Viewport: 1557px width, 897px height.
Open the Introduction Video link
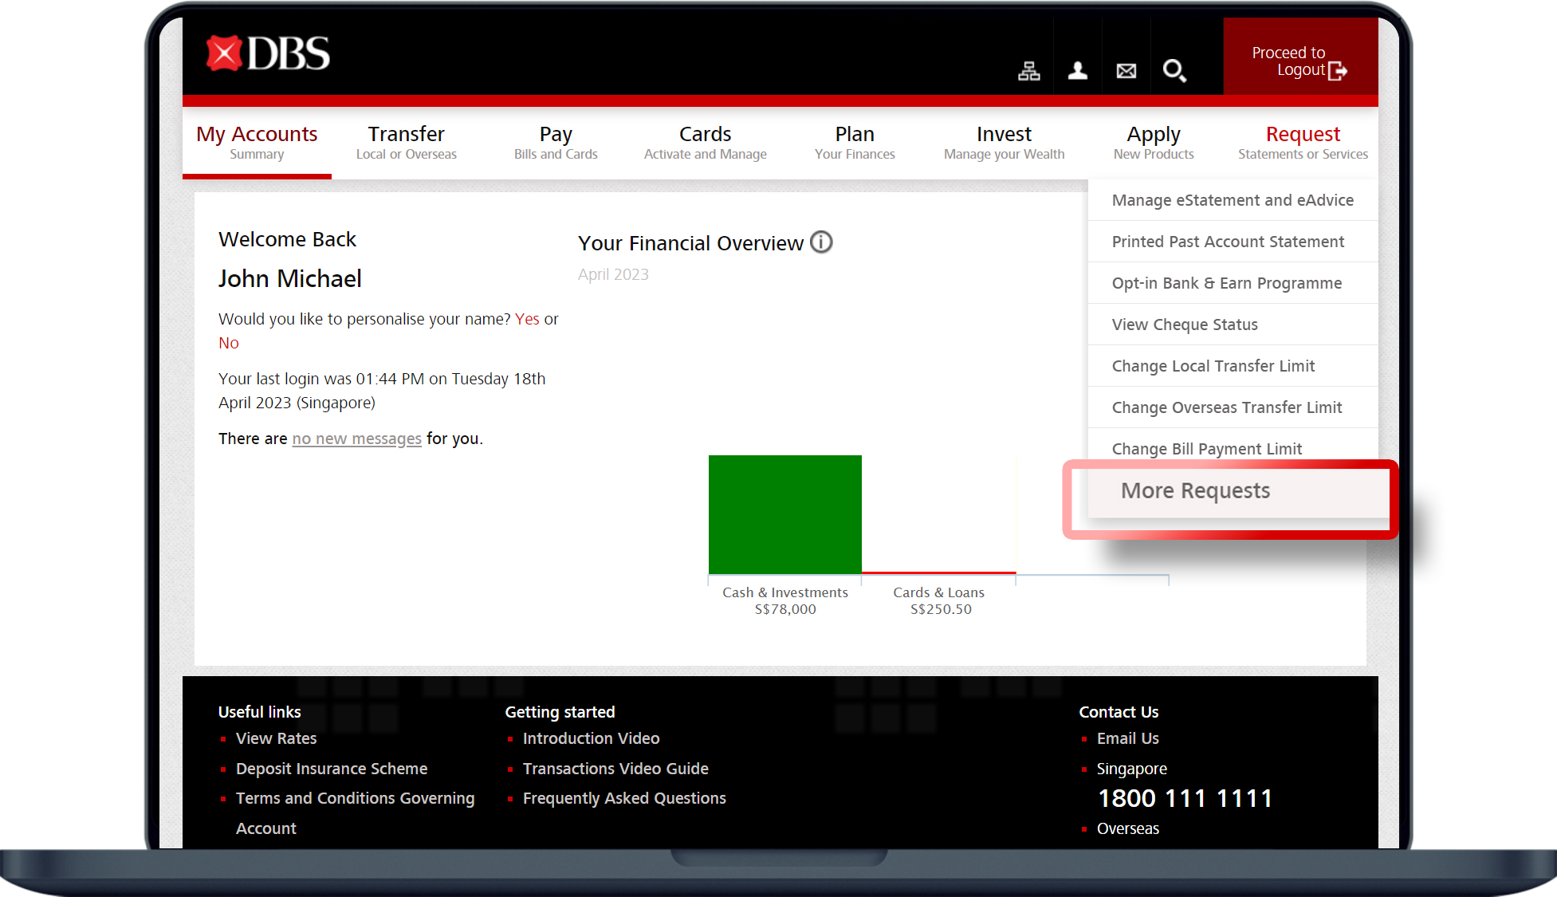591,738
